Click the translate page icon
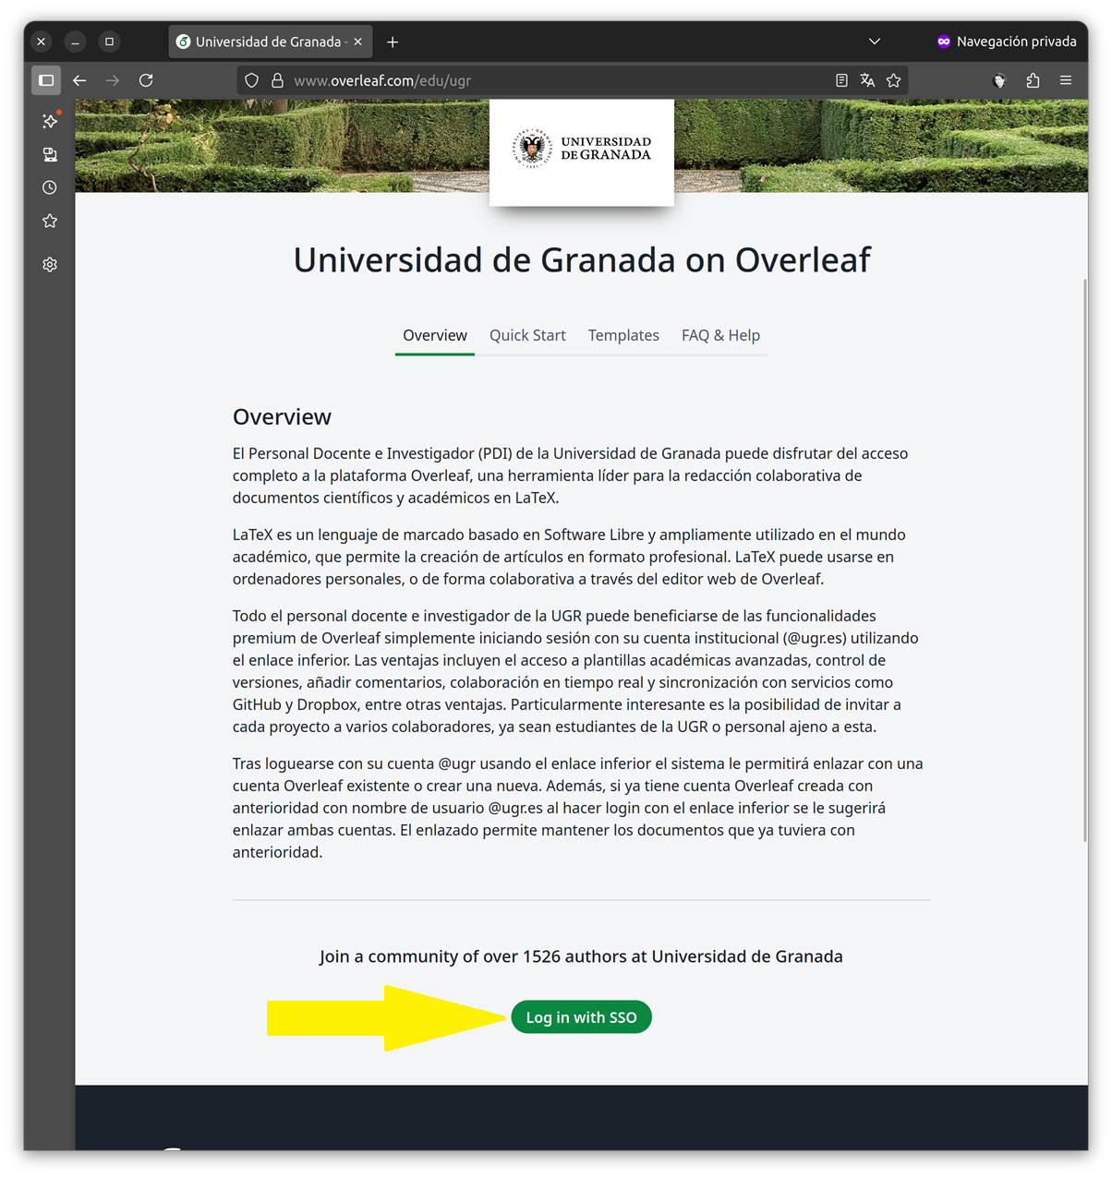 867,80
